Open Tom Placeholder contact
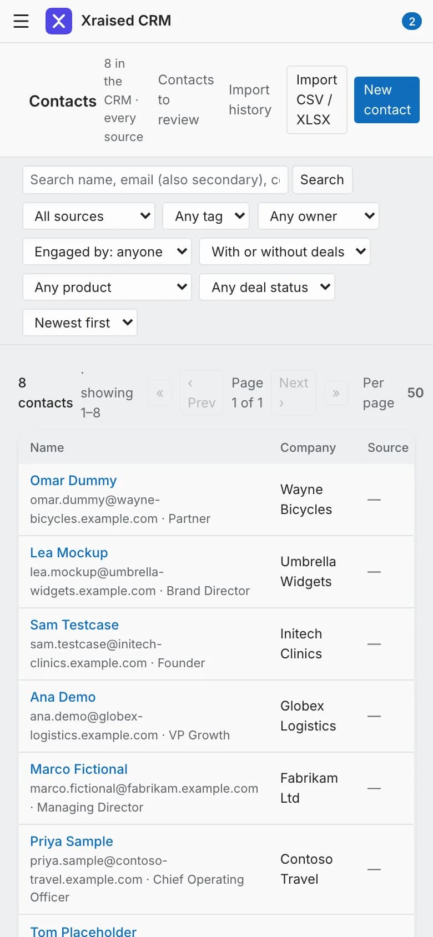Image resolution: width=433 pixels, height=937 pixels. [83, 931]
